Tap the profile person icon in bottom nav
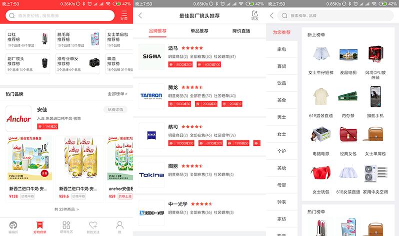 (x=119, y=225)
